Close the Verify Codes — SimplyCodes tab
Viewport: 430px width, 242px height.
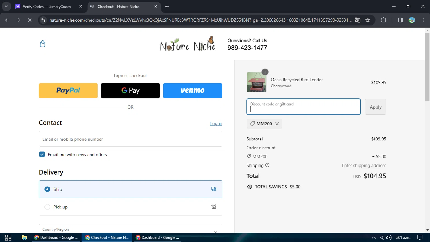click(x=81, y=7)
